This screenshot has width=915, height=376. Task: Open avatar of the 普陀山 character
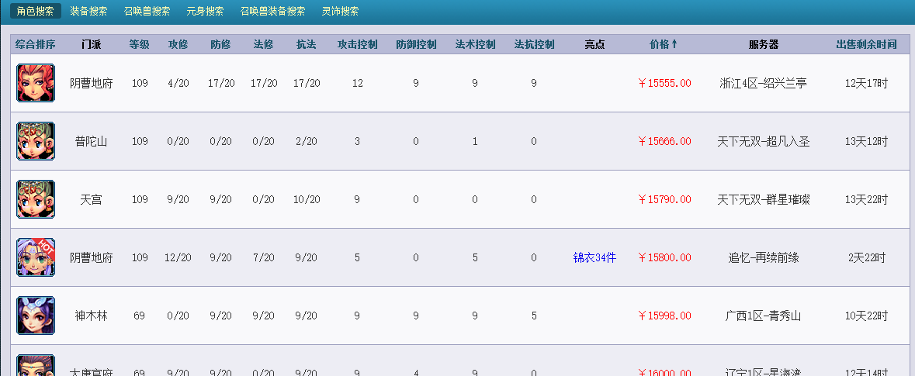click(36, 141)
